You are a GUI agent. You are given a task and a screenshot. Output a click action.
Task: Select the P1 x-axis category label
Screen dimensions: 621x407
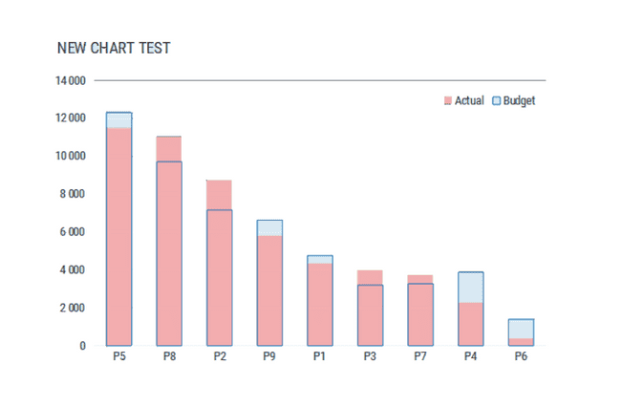[319, 357]
